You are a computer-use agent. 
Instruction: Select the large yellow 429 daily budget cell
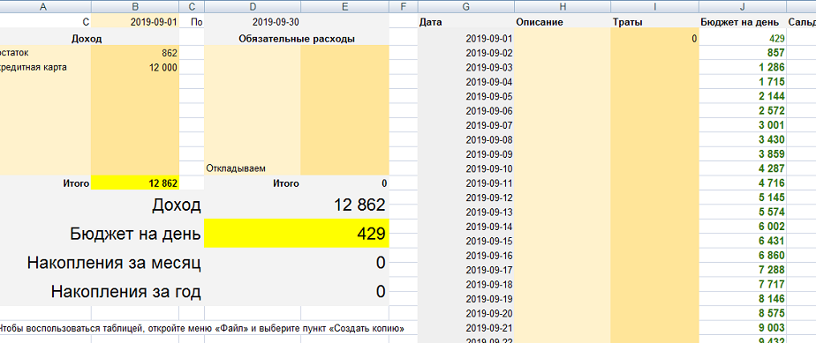pos(297,234)
